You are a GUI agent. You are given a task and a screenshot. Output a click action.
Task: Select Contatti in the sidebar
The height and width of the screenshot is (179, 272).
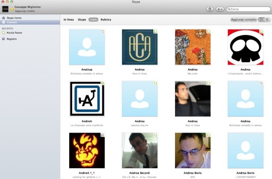coord(30,22)
